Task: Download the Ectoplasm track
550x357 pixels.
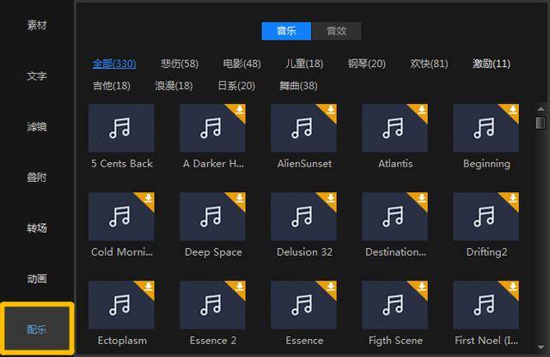Action: click(148, 287)
